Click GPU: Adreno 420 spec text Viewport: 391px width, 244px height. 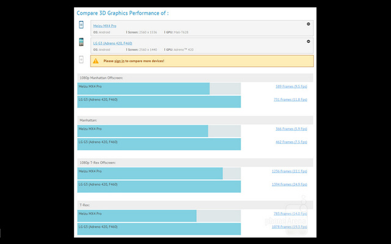point(179,50)
